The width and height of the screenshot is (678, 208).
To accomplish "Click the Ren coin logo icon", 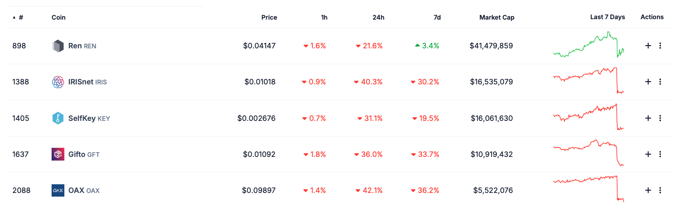I will [58, 46].
